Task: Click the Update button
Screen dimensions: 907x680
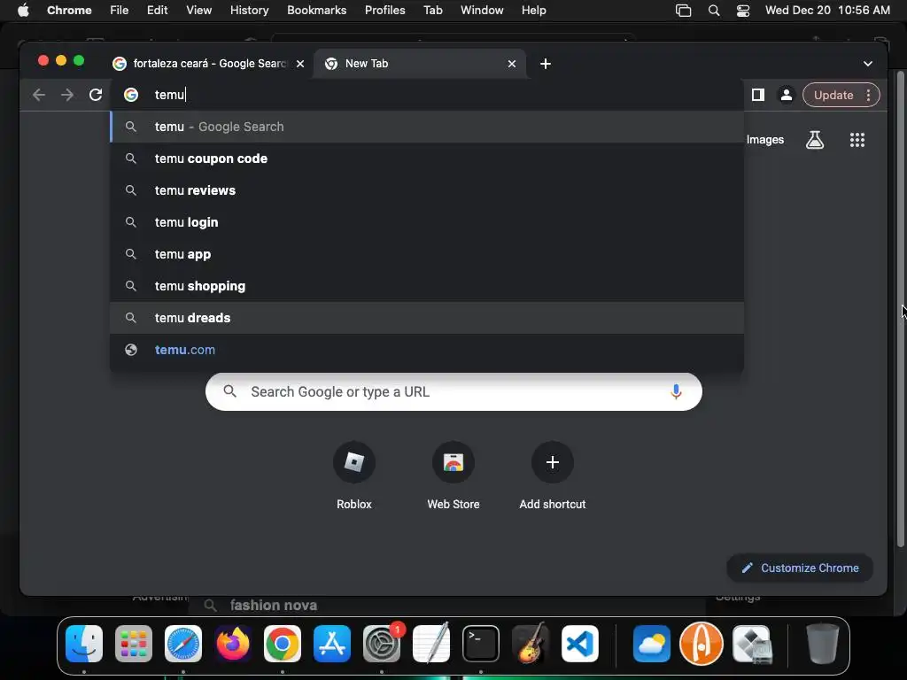Action: pos(833,95)
